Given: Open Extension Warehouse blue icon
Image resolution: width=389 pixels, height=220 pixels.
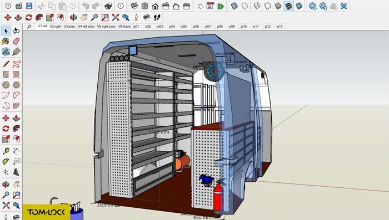Looking at the screenshot, I should (344, 6).
